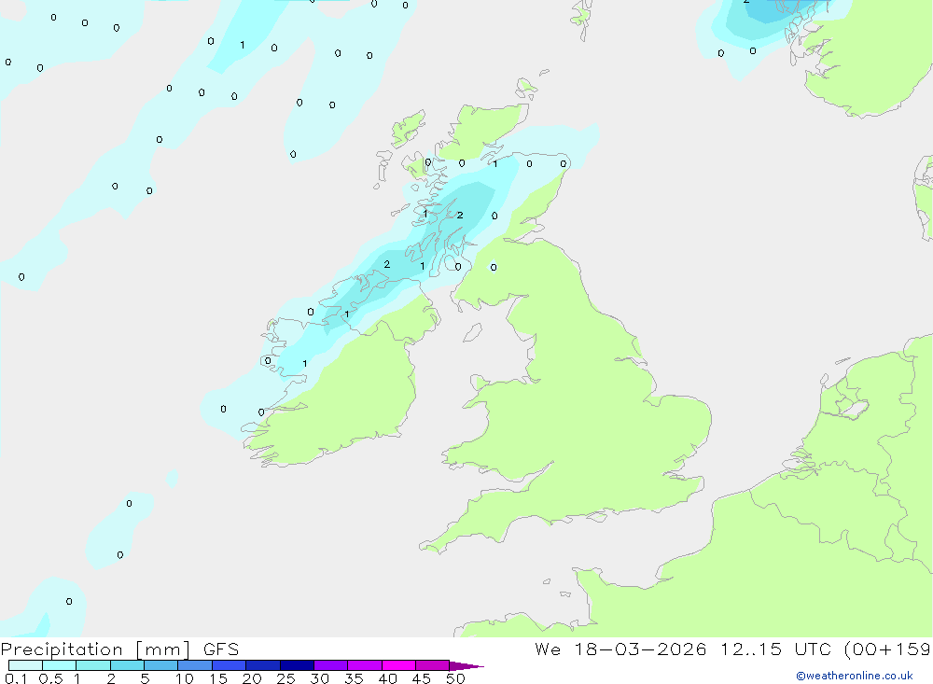Click the '25' legend scale label

coord(286,678)
